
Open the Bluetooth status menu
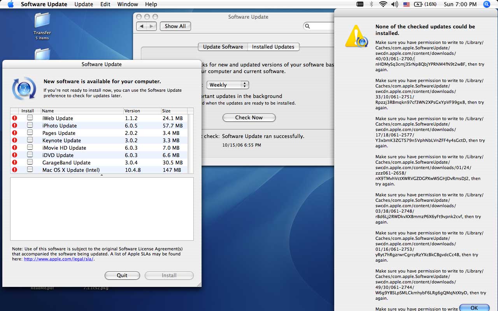pyautogui.click(x=371, y=4)
